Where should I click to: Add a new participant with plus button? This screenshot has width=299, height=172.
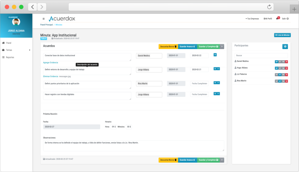pyautogui.click(x=285, y=46)
